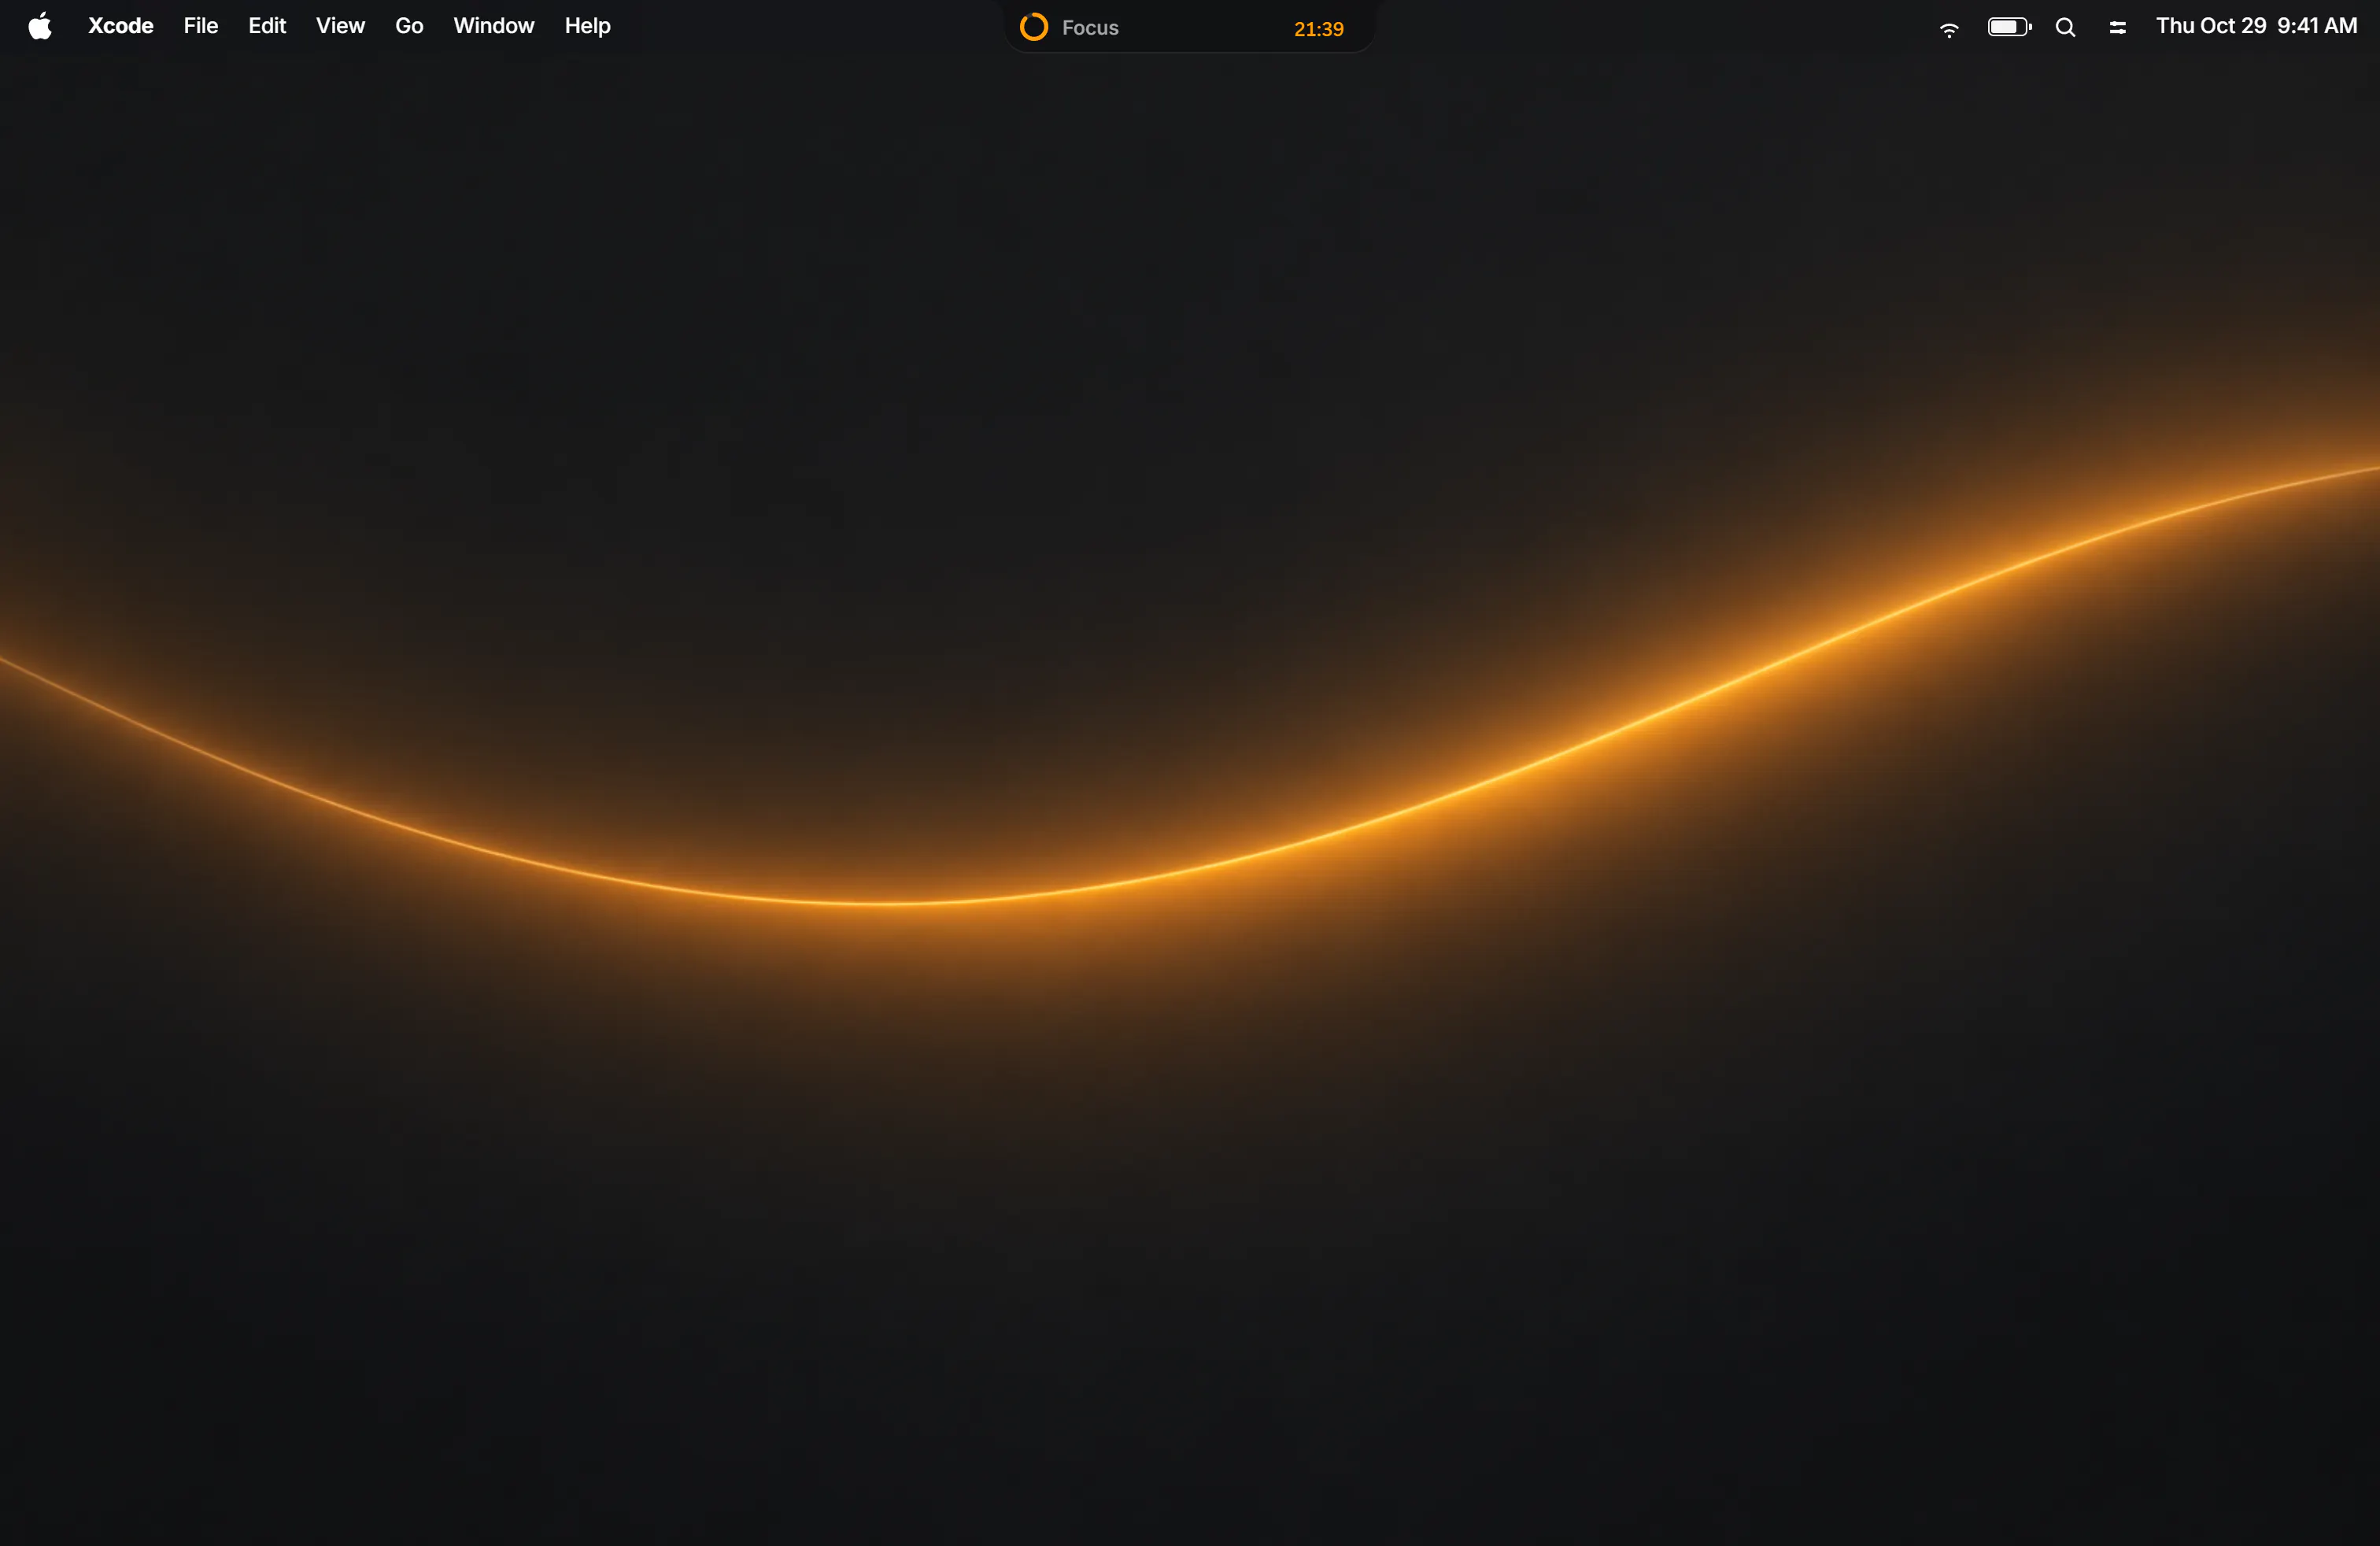The image size is (2380, 1546).
Task: Open the battery status menu
Action: [x=2009, y=27]
